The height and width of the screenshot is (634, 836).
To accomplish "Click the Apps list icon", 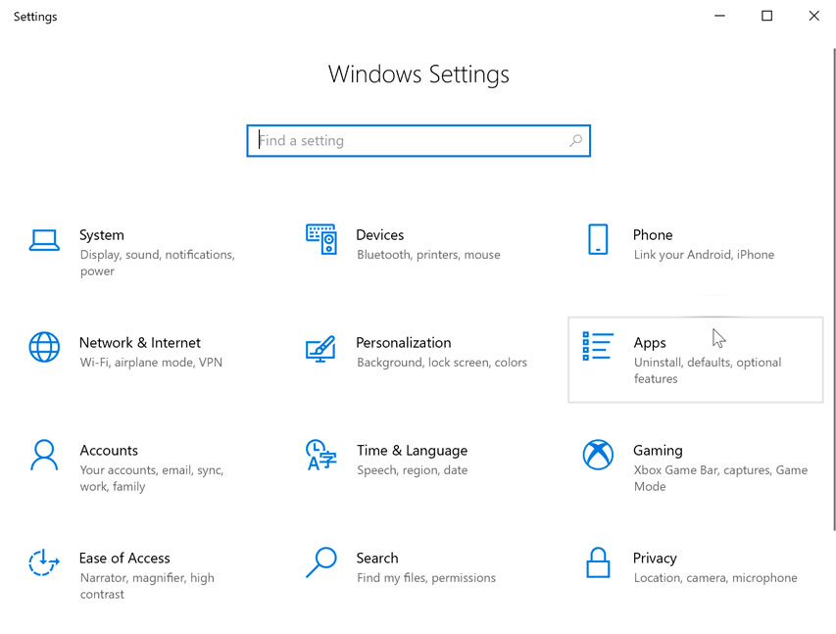I will click(598, 347).
